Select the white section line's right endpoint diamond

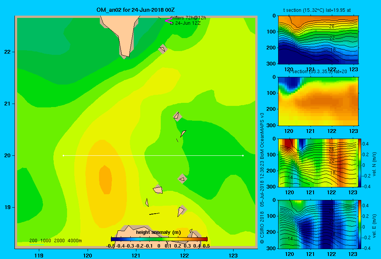point(243,155)
